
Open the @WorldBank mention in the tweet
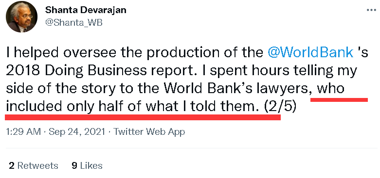pyautogui.click(x=310, y=53)
